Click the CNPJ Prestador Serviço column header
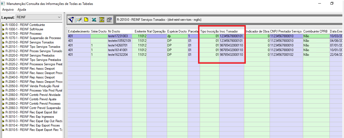Viewport: 344px width, 138px height. [x=286, y=31]
